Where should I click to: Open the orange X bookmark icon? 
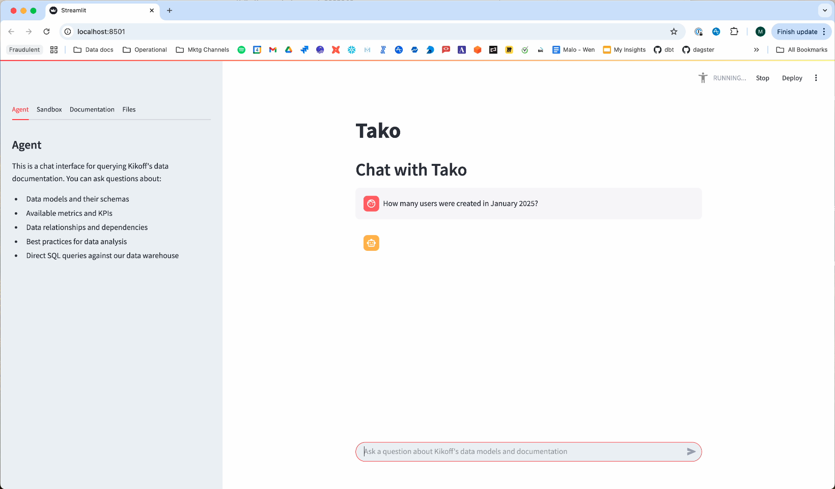pos(336,50)
